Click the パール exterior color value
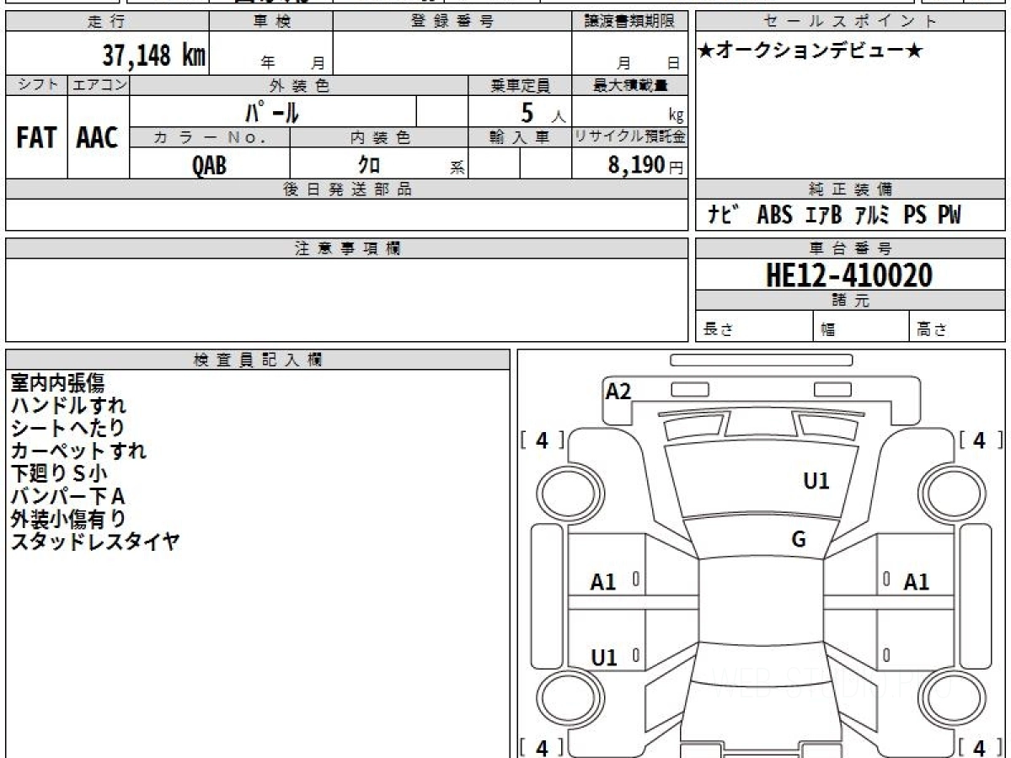Image resolution: width=1011 pixels, height=758 pixels. click(x=272, y=111)
